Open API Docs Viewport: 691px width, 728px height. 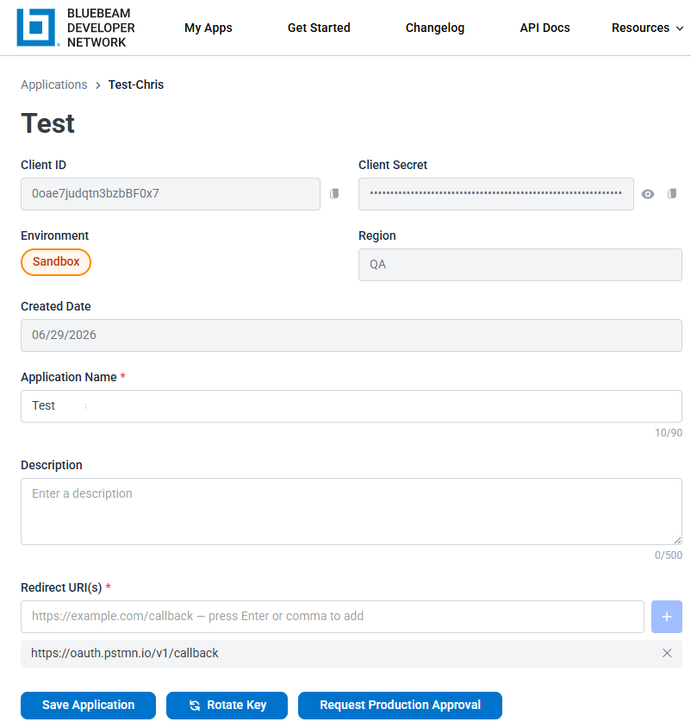(x=545, y=28)
